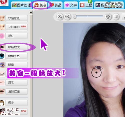Viewport: 125px width, 117px height.
Task: Click the heart icon on the 饰品 tab
Action: [52, 5]
